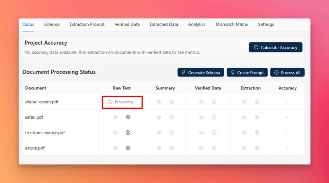The image size is (329, 183).
Task: Run raw text extraction for safari.pdf
Action: coord(128,117)
